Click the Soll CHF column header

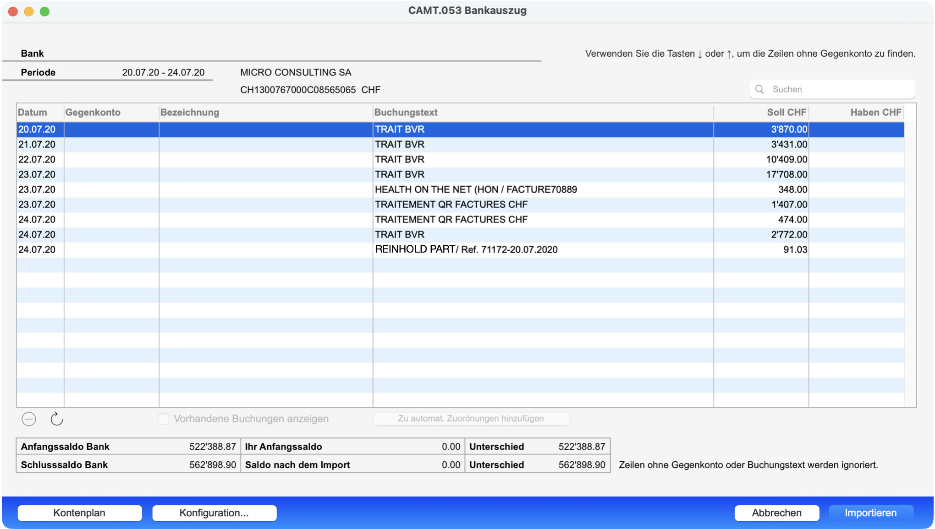coord(786,112)
